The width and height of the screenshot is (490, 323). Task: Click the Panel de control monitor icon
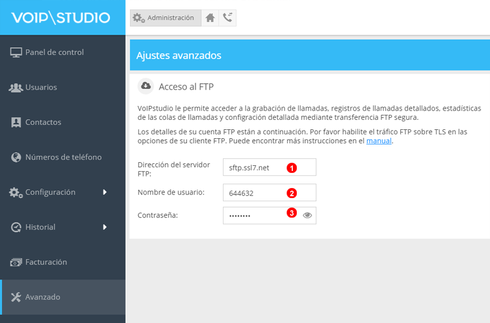tap(16, 52)
